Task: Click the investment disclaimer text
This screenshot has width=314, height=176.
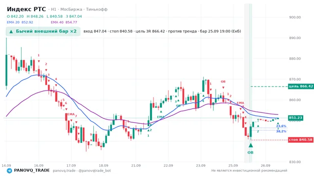Action: 249,171
